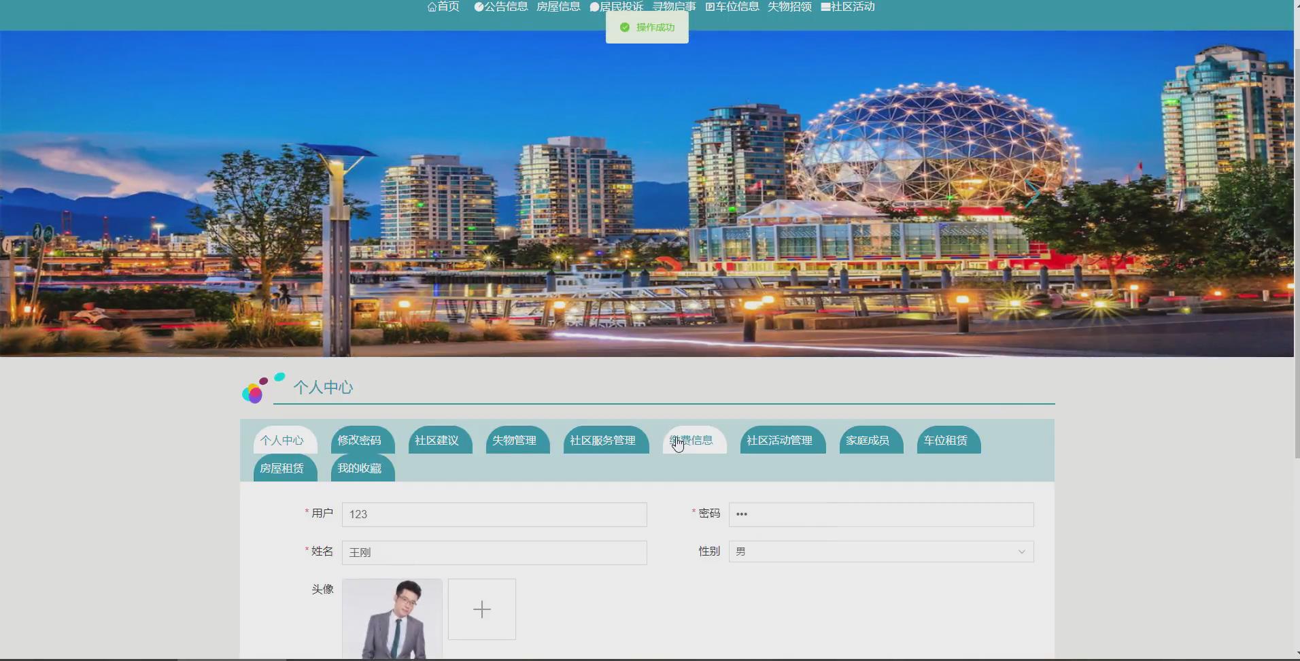Select the 公告信息 announcement icon
The height and width of the screenshot is (661, 1300).
click(x=478, y=6)
